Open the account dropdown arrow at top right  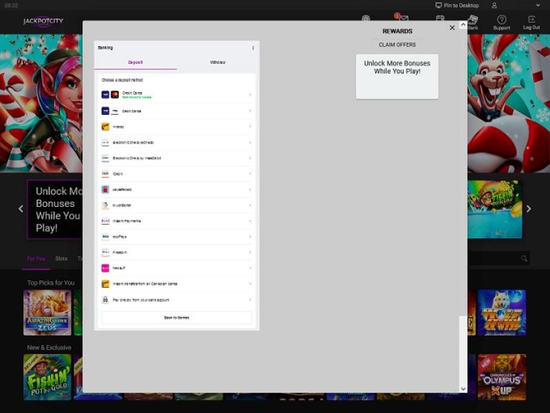pos(537,5)
